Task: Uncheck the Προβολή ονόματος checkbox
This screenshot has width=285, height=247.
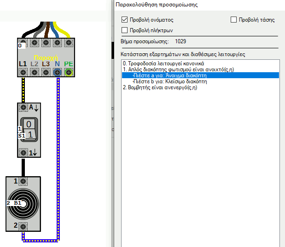Action: pyautogui.click(x=124, y=20)
